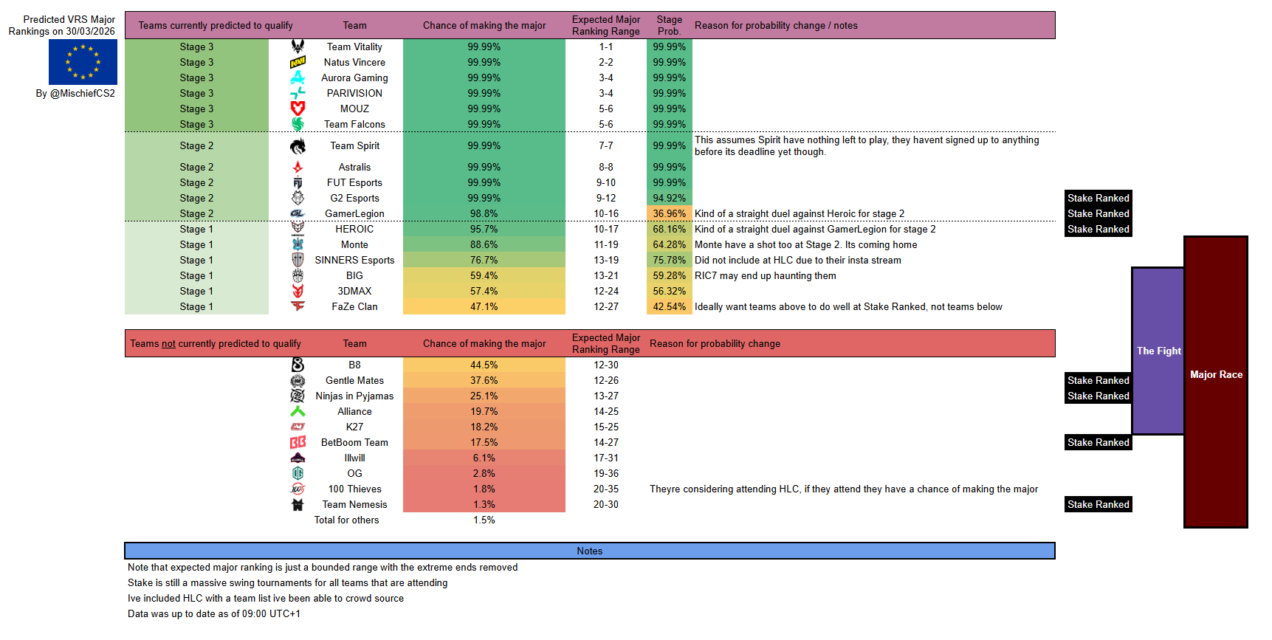Click GamerLegion's 36.96% stage probability cell
1272x640 pixels.
tap(669, 213)
